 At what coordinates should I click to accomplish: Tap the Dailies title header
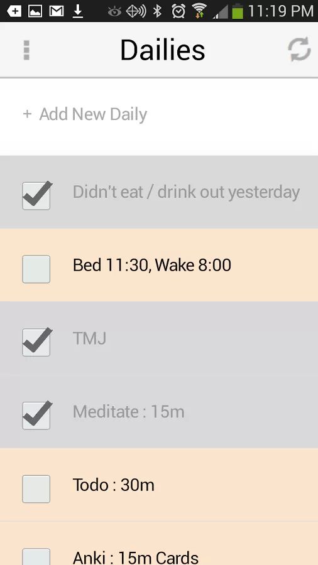tap(163, 50)
